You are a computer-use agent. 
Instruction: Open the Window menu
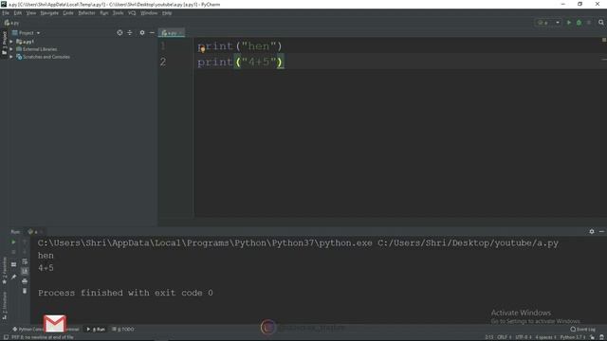(149, 13)
